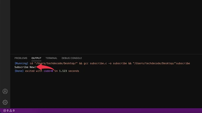
Task: Click the [Running] tag in the output
Action: coord(21,64)
